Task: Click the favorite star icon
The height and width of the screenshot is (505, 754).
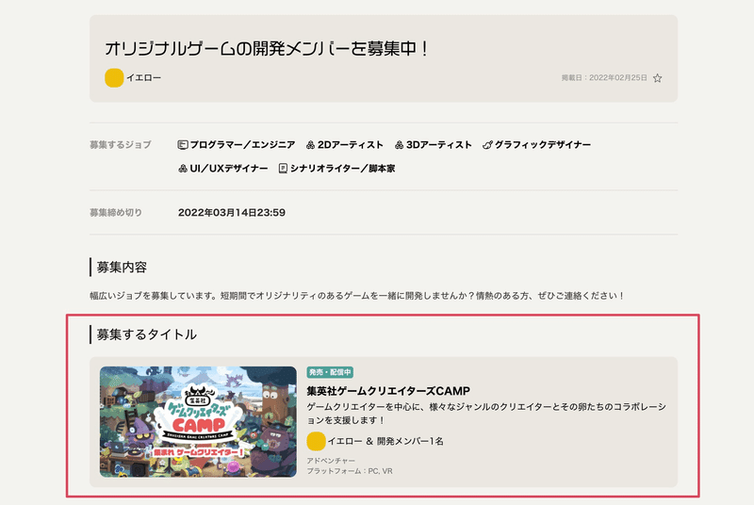Action: click(x=657, y=78)
